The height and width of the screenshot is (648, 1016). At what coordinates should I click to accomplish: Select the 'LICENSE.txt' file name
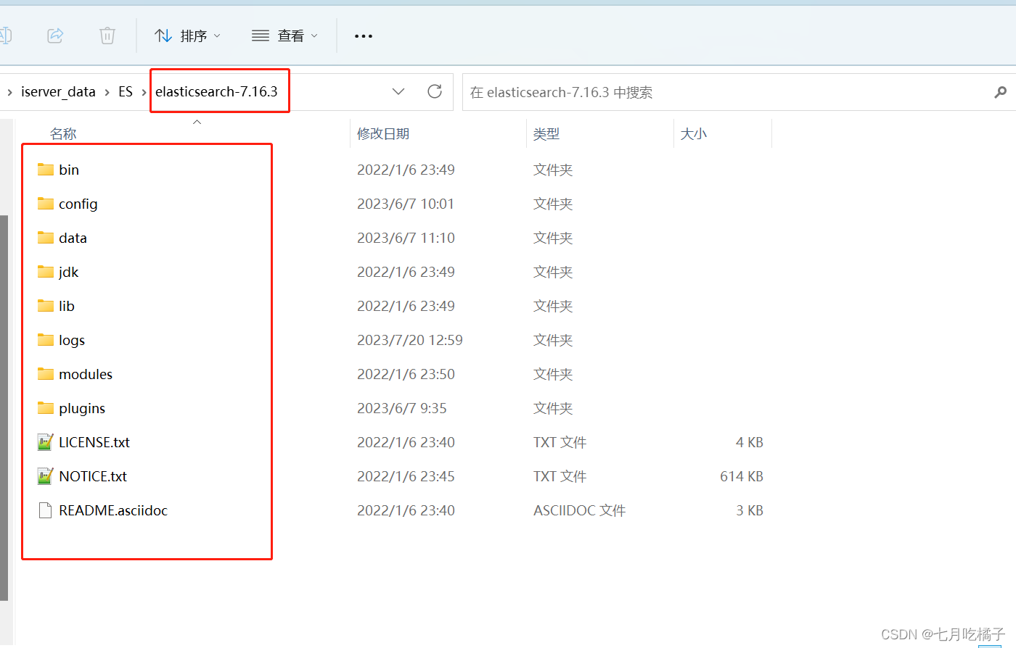pos(94,442)
